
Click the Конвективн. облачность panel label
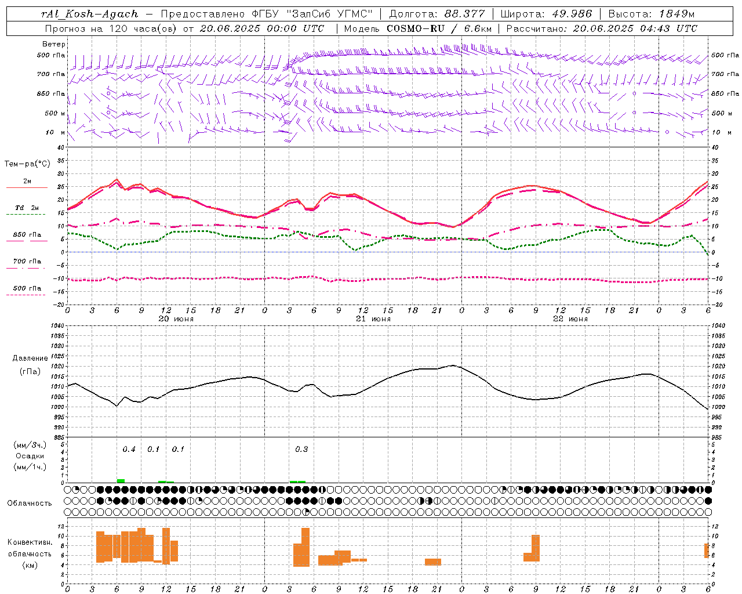[x=30, y=548]
